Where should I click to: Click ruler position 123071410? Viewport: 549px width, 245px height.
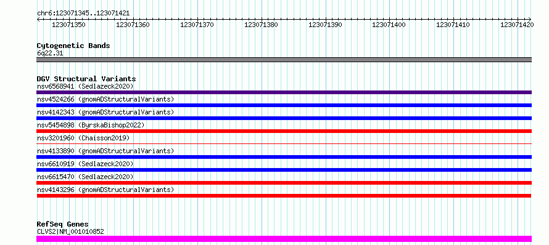click(x=453, y=25)
